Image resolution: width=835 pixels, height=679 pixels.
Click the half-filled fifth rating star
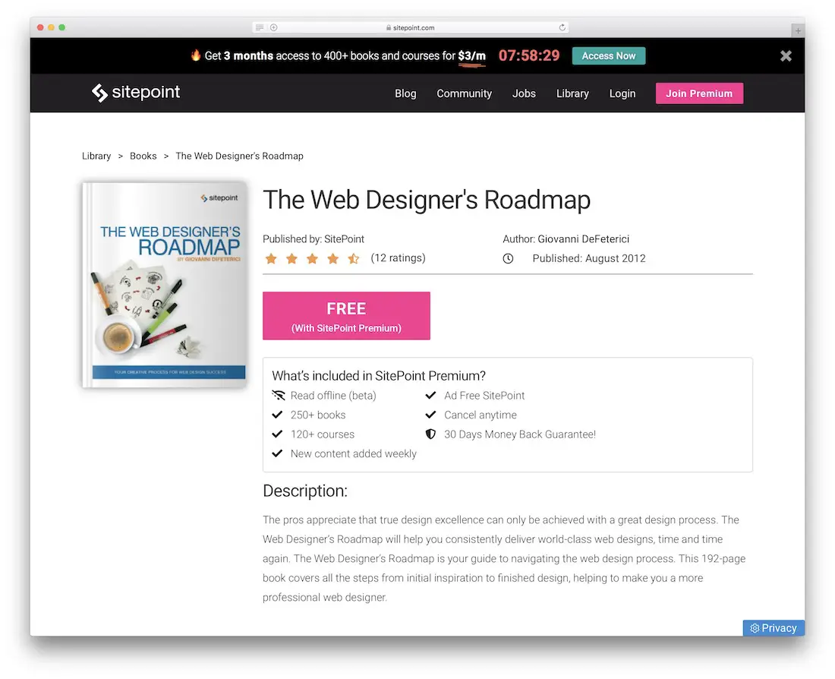(x=354, y=258)
